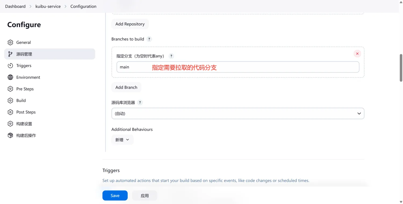Viewport: 403px width, 204px height.
Task: Open Post Steps section
Action: 26,112
